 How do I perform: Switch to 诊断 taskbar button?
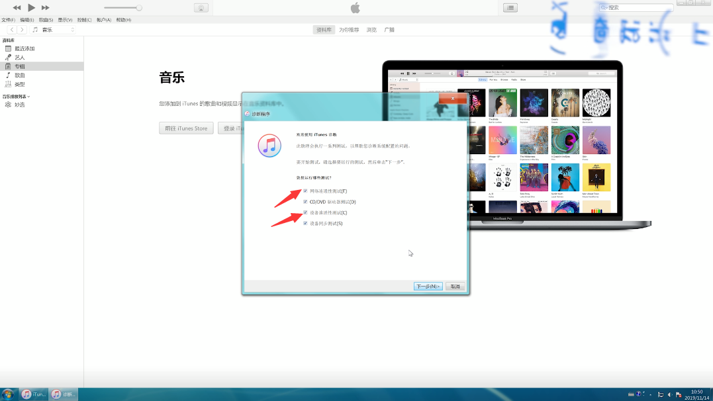[64, 394]
